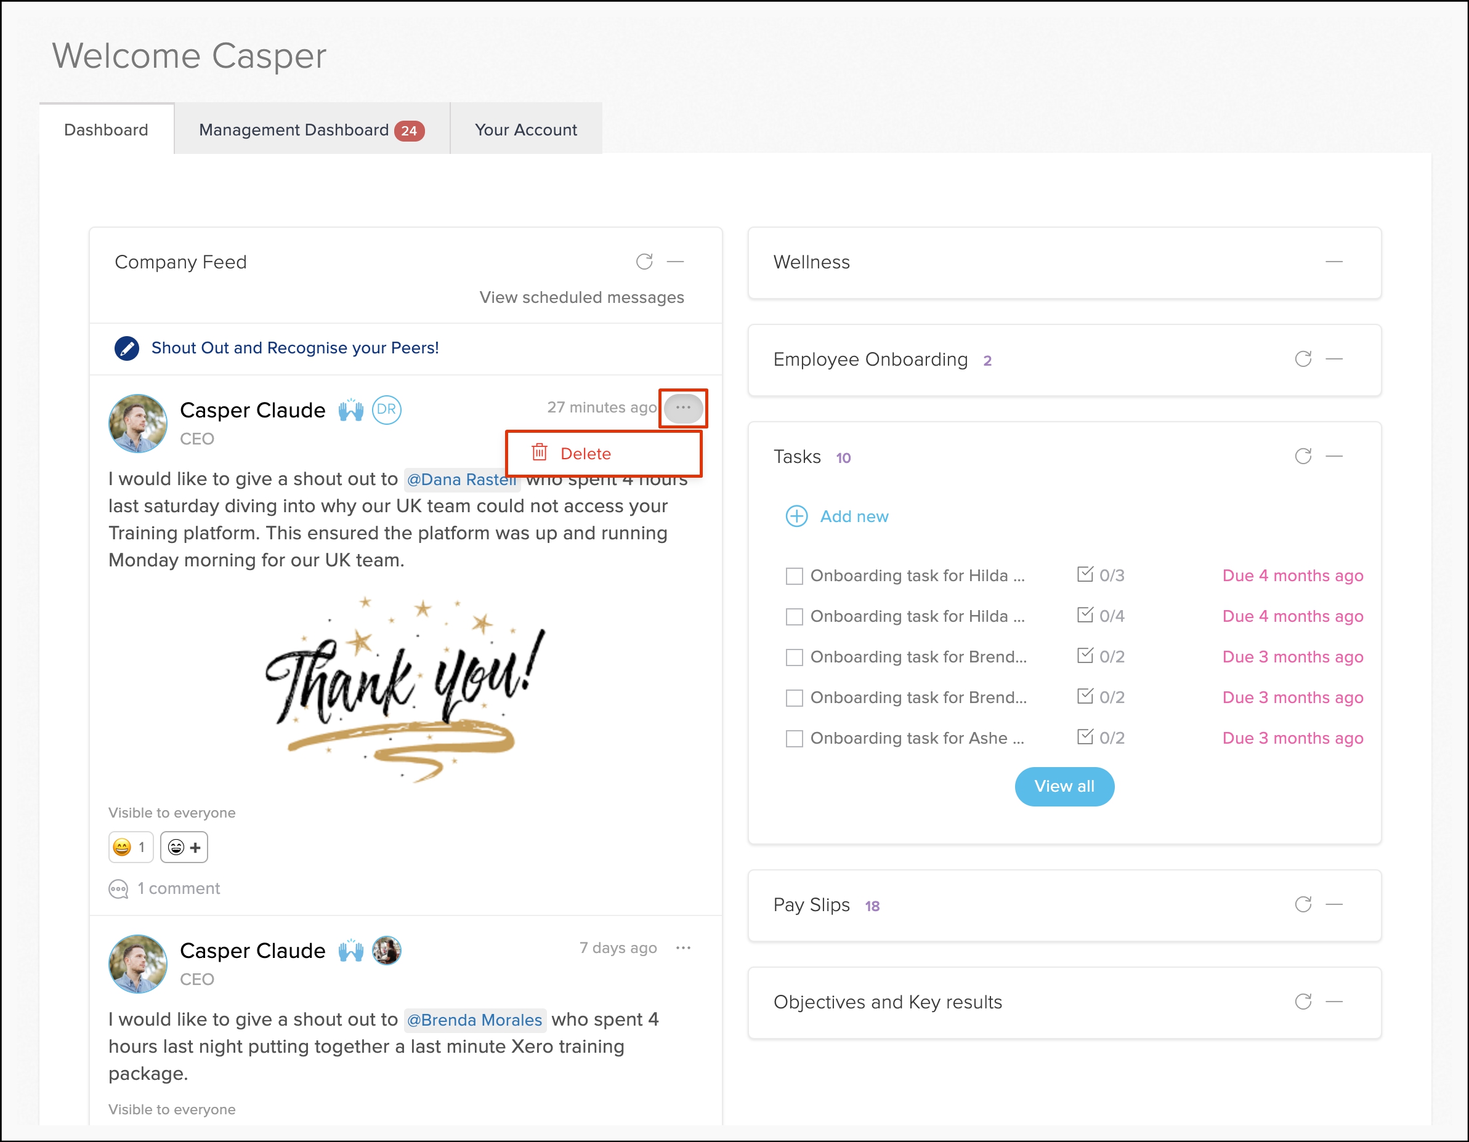The height and width of the screenshot is (1142, 1469).
Task: Check first Onboarding task for Hilda
Action: (795, 576)
